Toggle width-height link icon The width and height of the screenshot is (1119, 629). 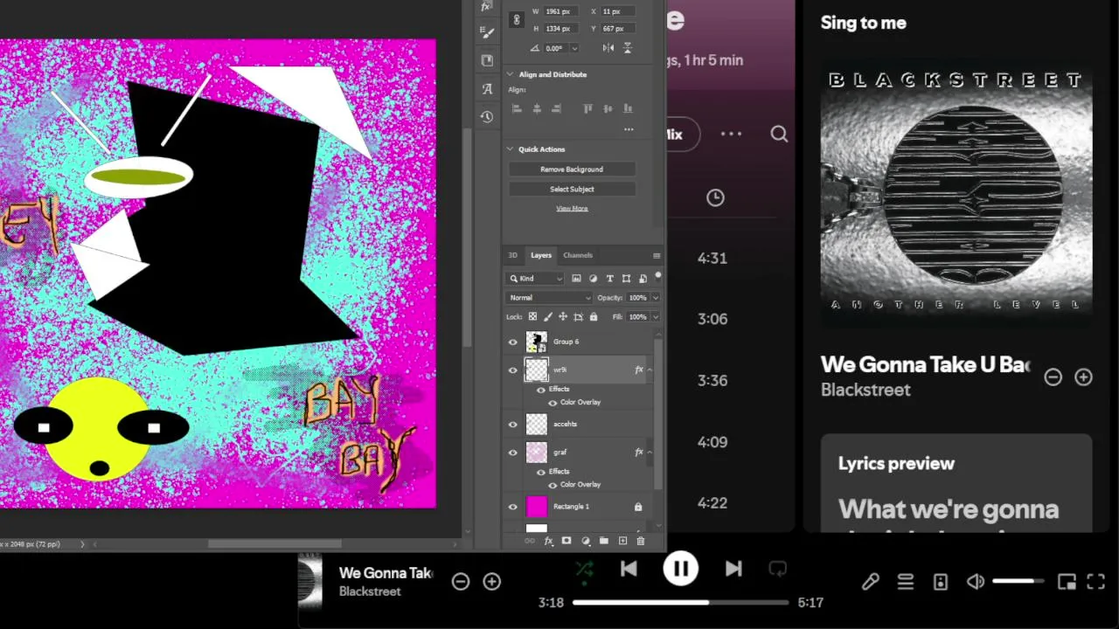pyautogui.click(x=516, y=20)
